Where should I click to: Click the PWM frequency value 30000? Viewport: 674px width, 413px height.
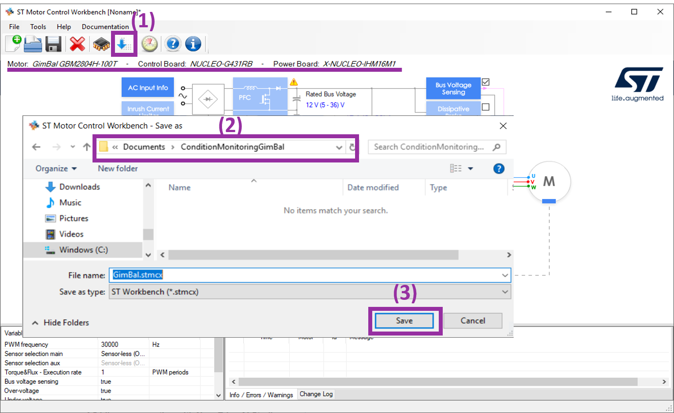click(110, 345)
